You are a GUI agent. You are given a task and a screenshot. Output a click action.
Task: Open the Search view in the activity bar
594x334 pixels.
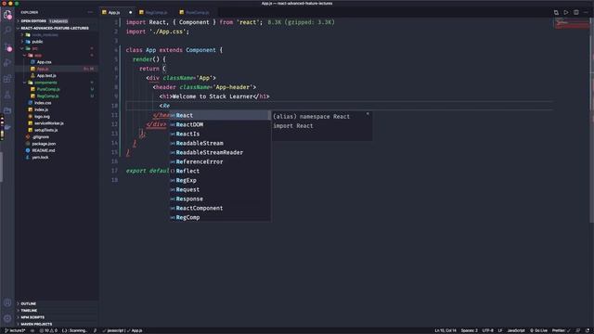click(x=7, y=30)
